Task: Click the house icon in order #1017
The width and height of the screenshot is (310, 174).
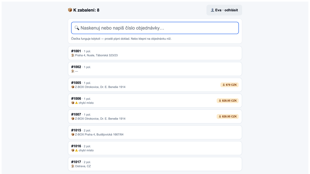Action: (73, 166)
